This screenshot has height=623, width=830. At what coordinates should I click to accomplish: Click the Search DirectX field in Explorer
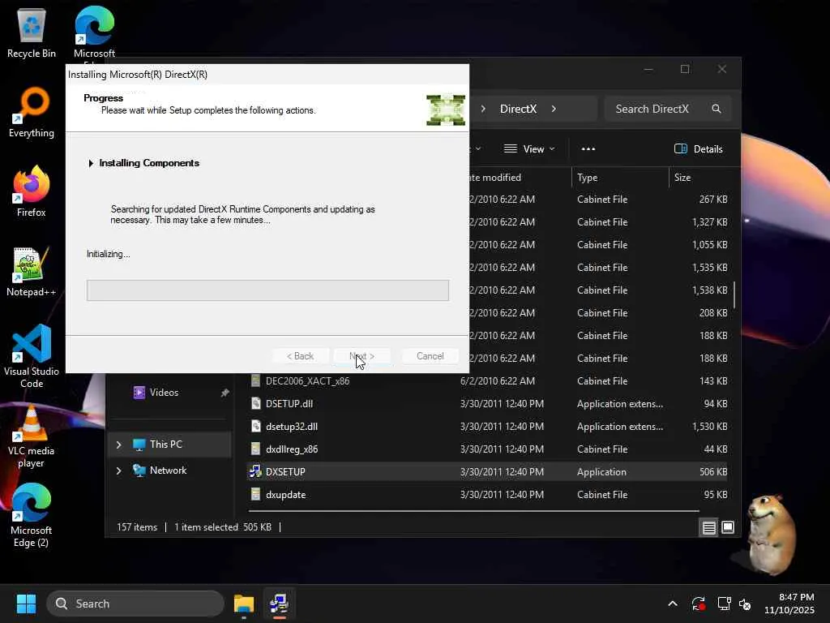(x=668, y=109)
